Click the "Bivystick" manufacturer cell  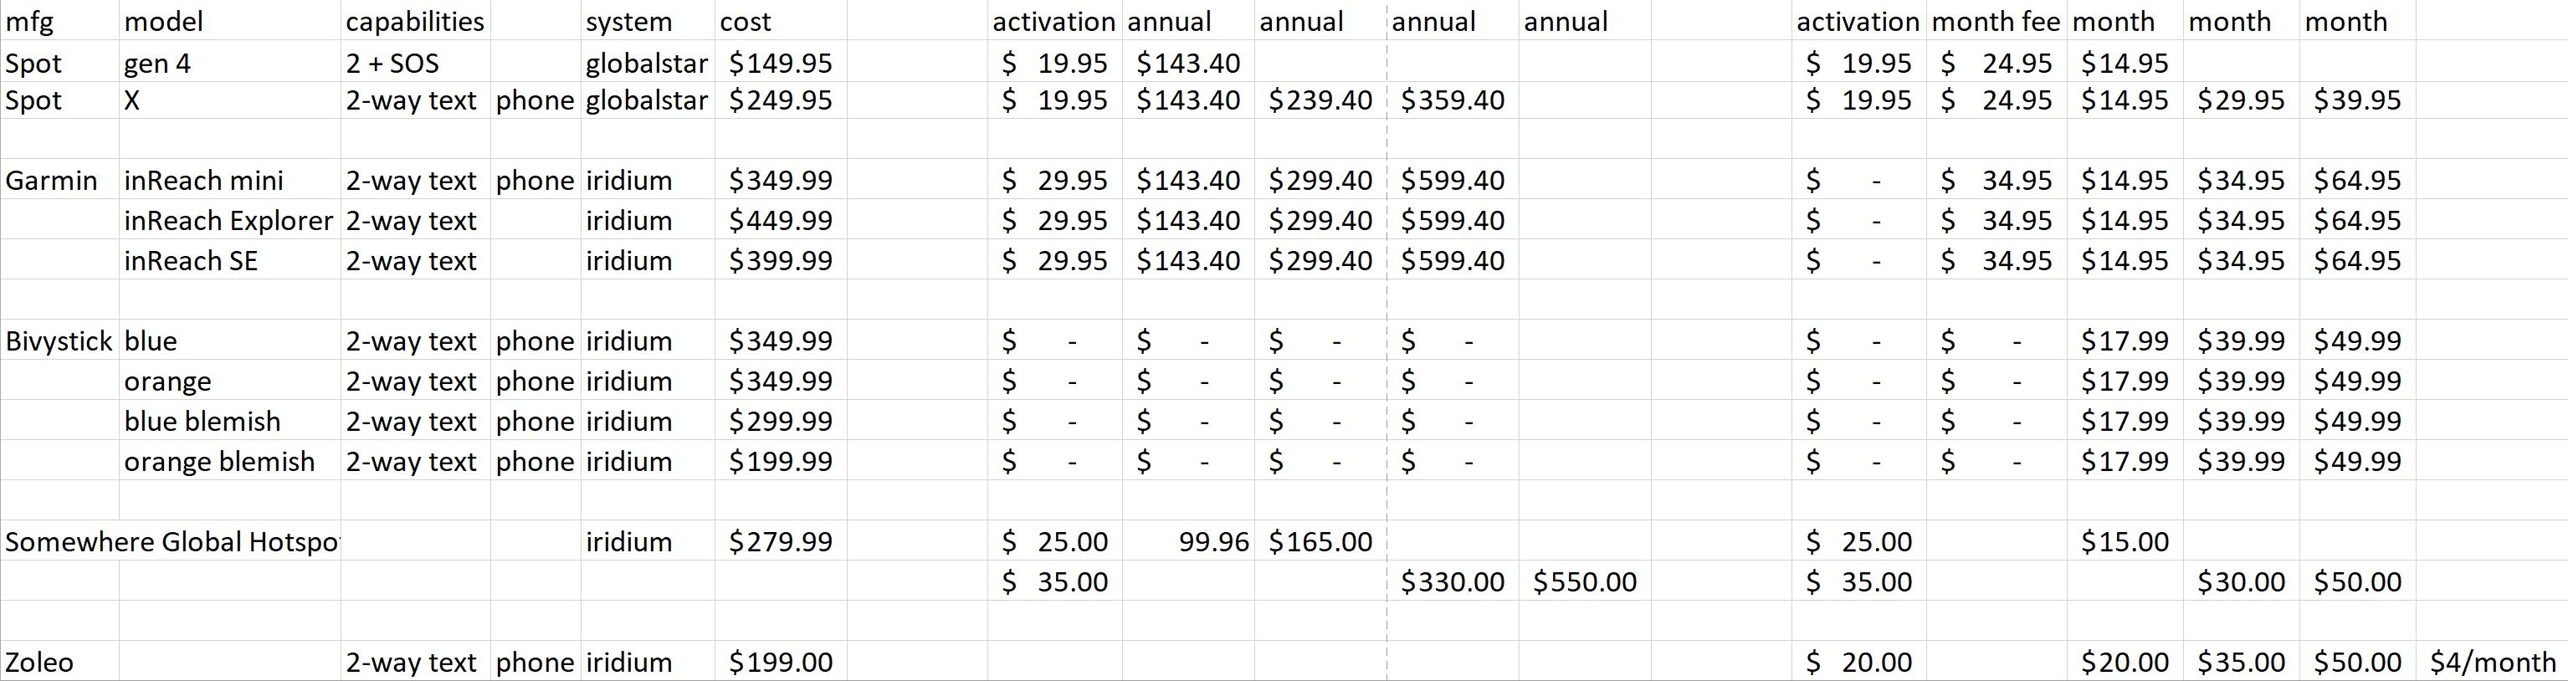[59, 341]
